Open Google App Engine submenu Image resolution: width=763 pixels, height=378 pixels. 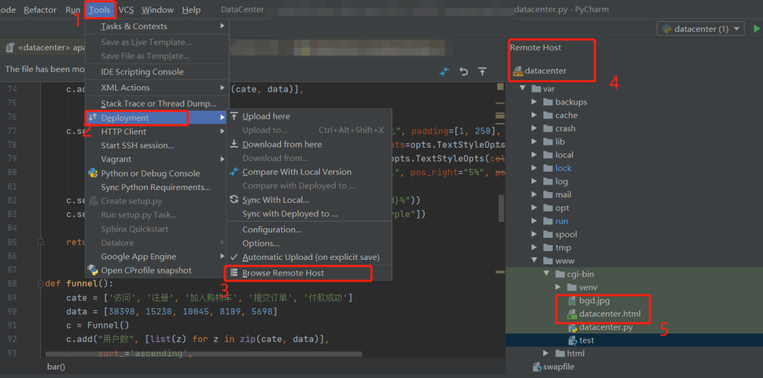157,256
